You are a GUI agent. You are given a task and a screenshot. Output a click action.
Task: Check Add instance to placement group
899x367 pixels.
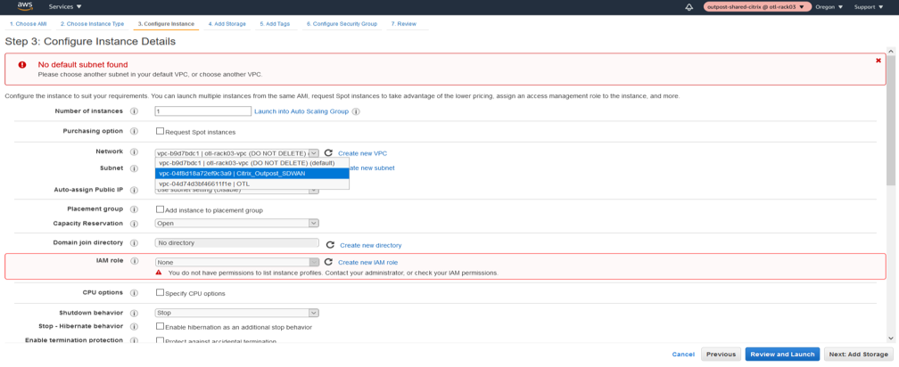coord(160,209)
